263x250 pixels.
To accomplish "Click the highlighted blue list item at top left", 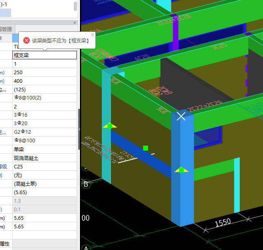I will pyautogui.click(x=5, y=13).
